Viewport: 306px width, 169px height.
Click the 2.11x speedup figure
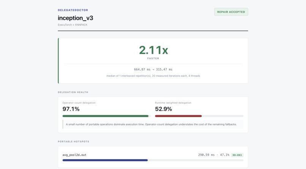coord(153,50)
